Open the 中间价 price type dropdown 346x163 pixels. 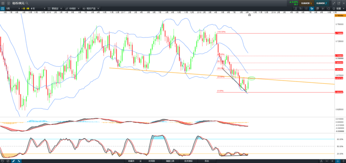pos(72,9)
